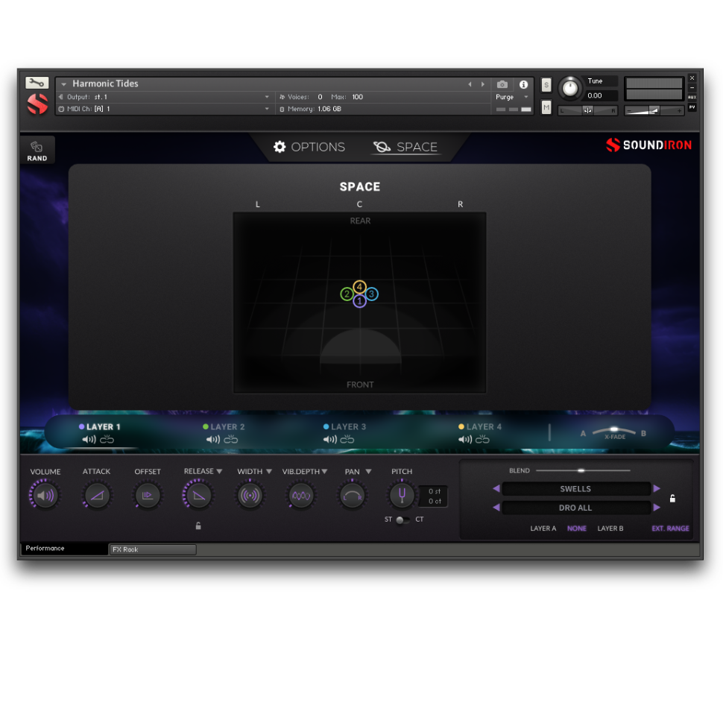Select position marker 1 in space grid

click(360, 301)
